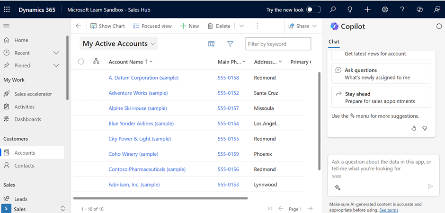
Task: Go to previous page arrow
Action: click(x=281, y=208)
